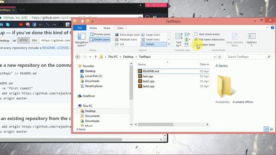Expand the layout gallery more arrow

[169, 44]
